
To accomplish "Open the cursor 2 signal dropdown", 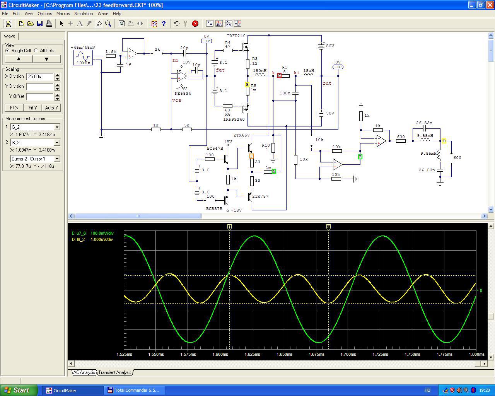I will (x=57, y=143).
